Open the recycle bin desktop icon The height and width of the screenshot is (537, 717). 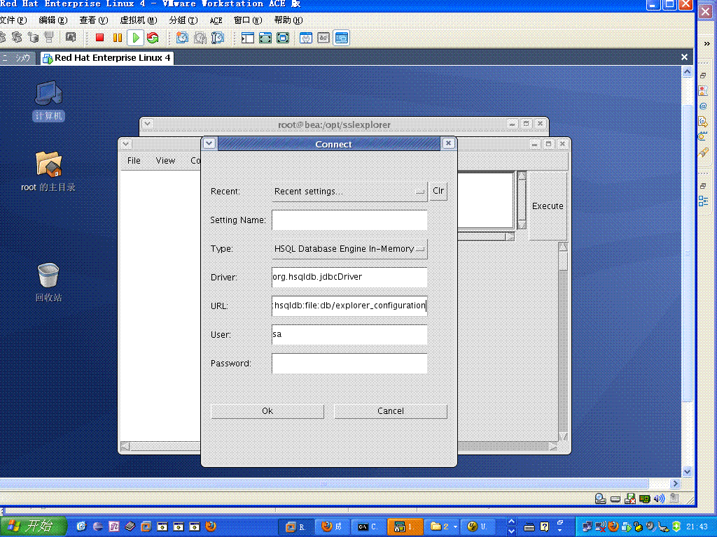(48, 275)
